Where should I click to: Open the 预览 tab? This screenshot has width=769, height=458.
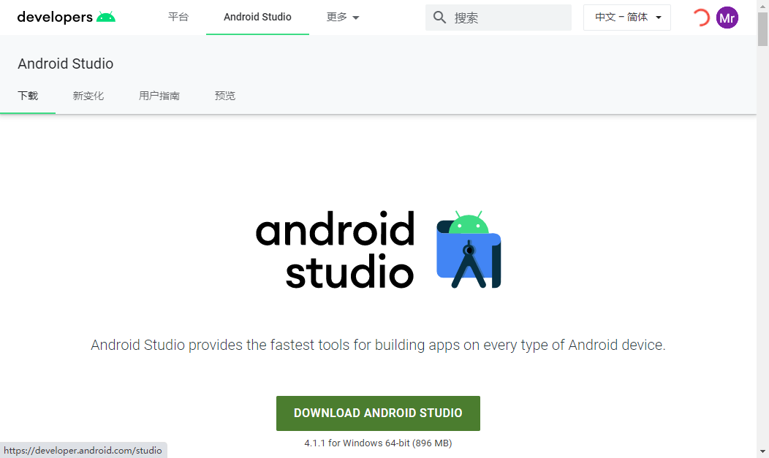coord(225,96)
